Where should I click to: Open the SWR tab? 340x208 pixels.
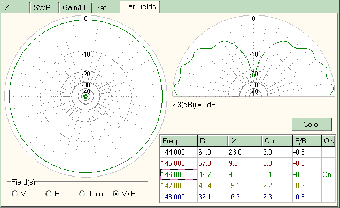click(x=45, y=7)
